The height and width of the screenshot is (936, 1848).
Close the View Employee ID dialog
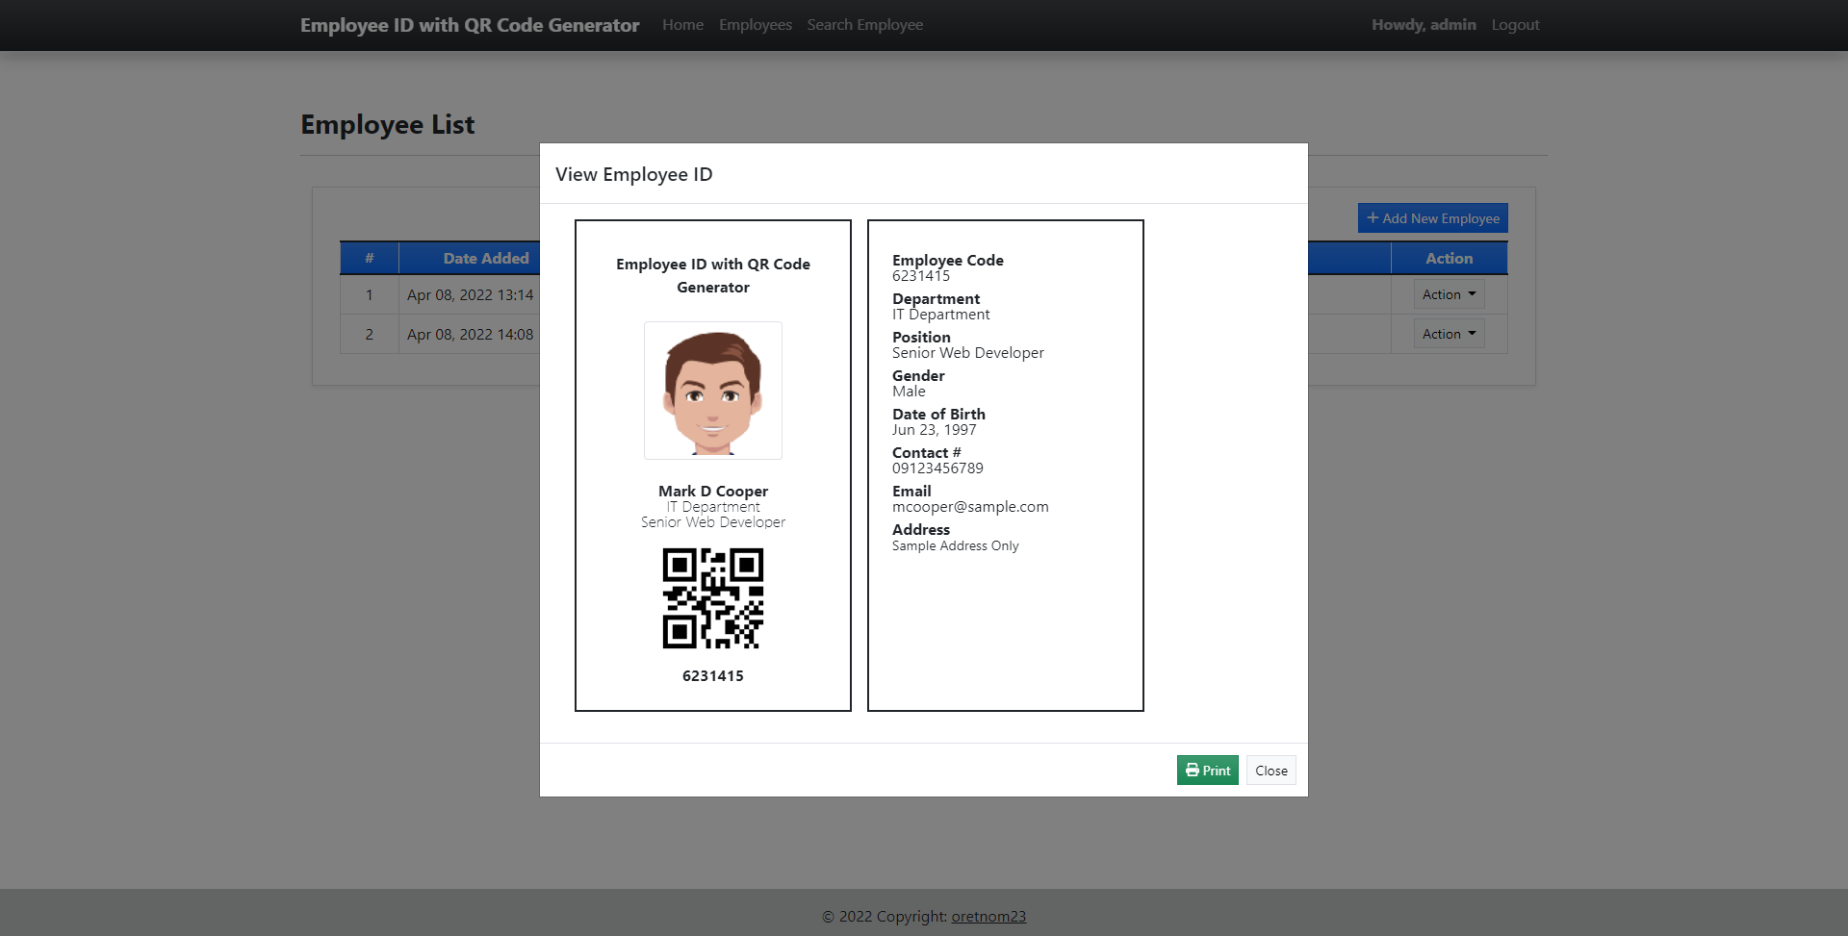(1270, 771)
